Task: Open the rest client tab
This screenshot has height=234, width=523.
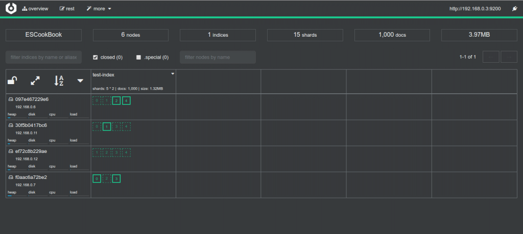Action: pos(67,9)
